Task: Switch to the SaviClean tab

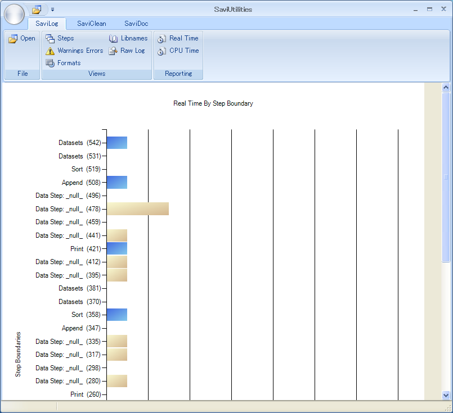Action: pos(92,24)
